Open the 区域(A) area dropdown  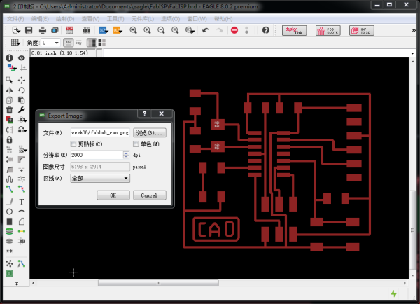pos(100,179)
